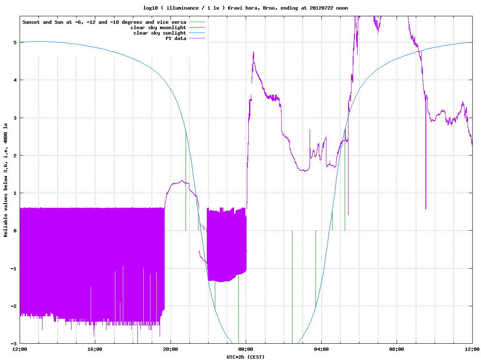Click the y-axis tick label 0
Image resolution: width=481 pixels, height=360 pixels.
(15, 231)
